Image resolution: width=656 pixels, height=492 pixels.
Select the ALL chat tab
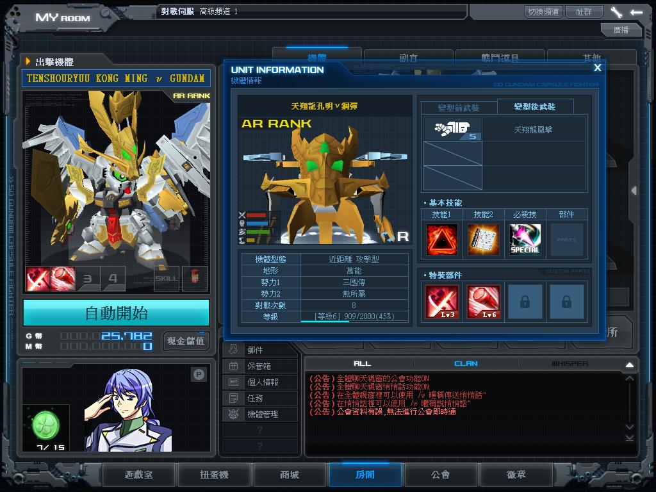[x=363, y=364]
